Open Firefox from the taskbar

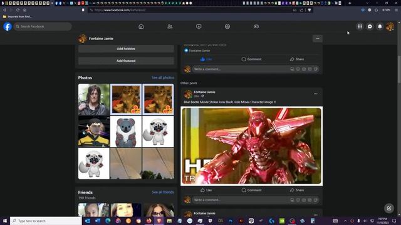149,221
